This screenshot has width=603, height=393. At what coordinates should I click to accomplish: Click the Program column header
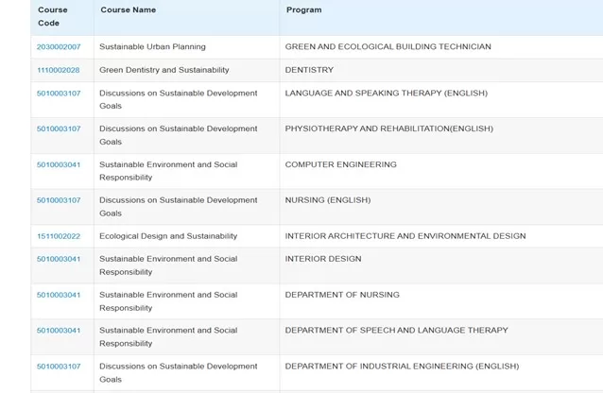click(x=303, y=10)
